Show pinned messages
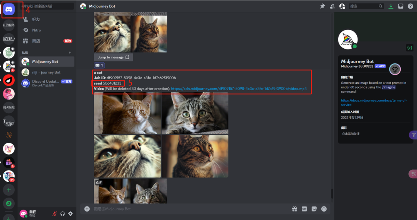The height and width of the screenshot is (220, 417). coord(322,6)
